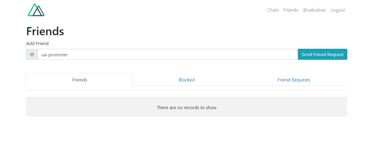Click the @ prefix icon beside username field

point(32,54)
